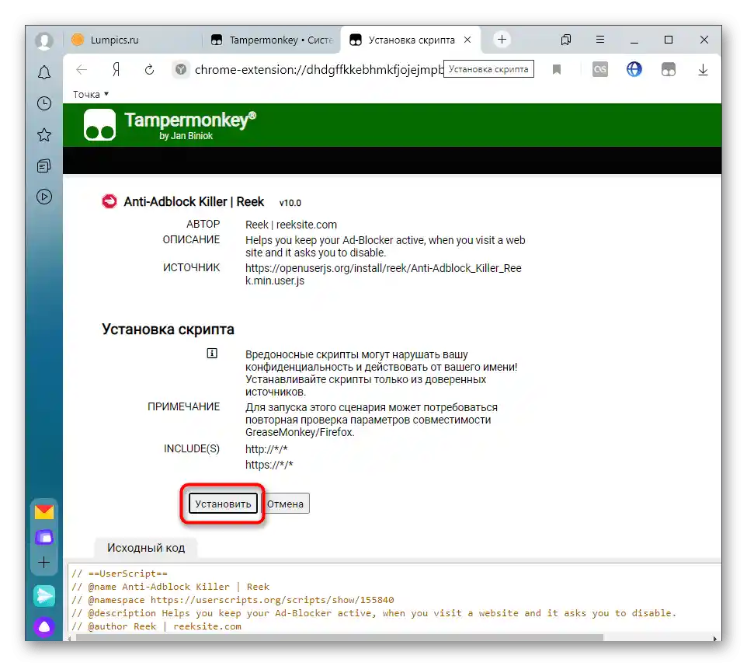Viewport: 747px width, 666px height.
Task: Open video play icon in sidebar
Action: coord(44,197)
